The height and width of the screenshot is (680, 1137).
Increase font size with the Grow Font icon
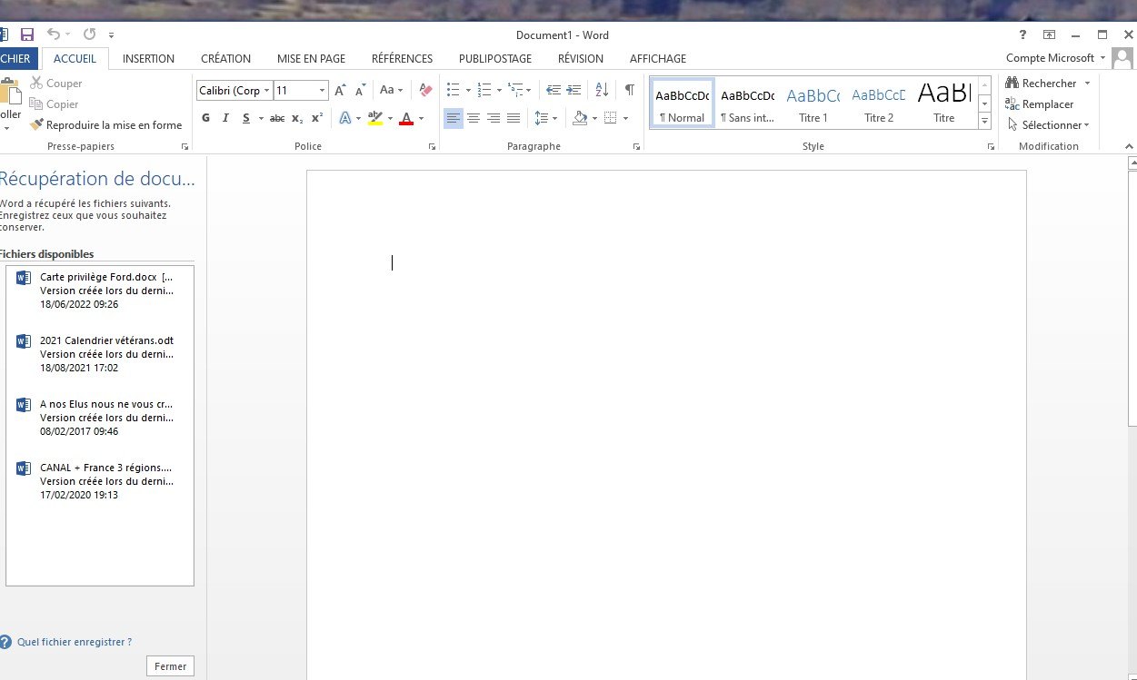tap(340, 90)
